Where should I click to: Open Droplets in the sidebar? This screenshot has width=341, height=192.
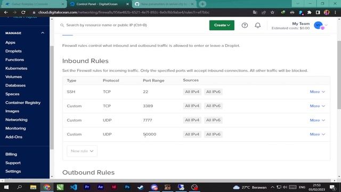tap(13, 51)
